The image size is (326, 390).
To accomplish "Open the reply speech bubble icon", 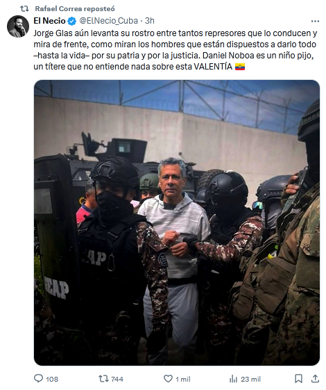I will (x=38, y=378).
